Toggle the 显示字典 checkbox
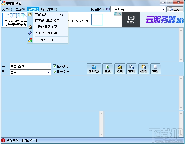 coord(55,72)
